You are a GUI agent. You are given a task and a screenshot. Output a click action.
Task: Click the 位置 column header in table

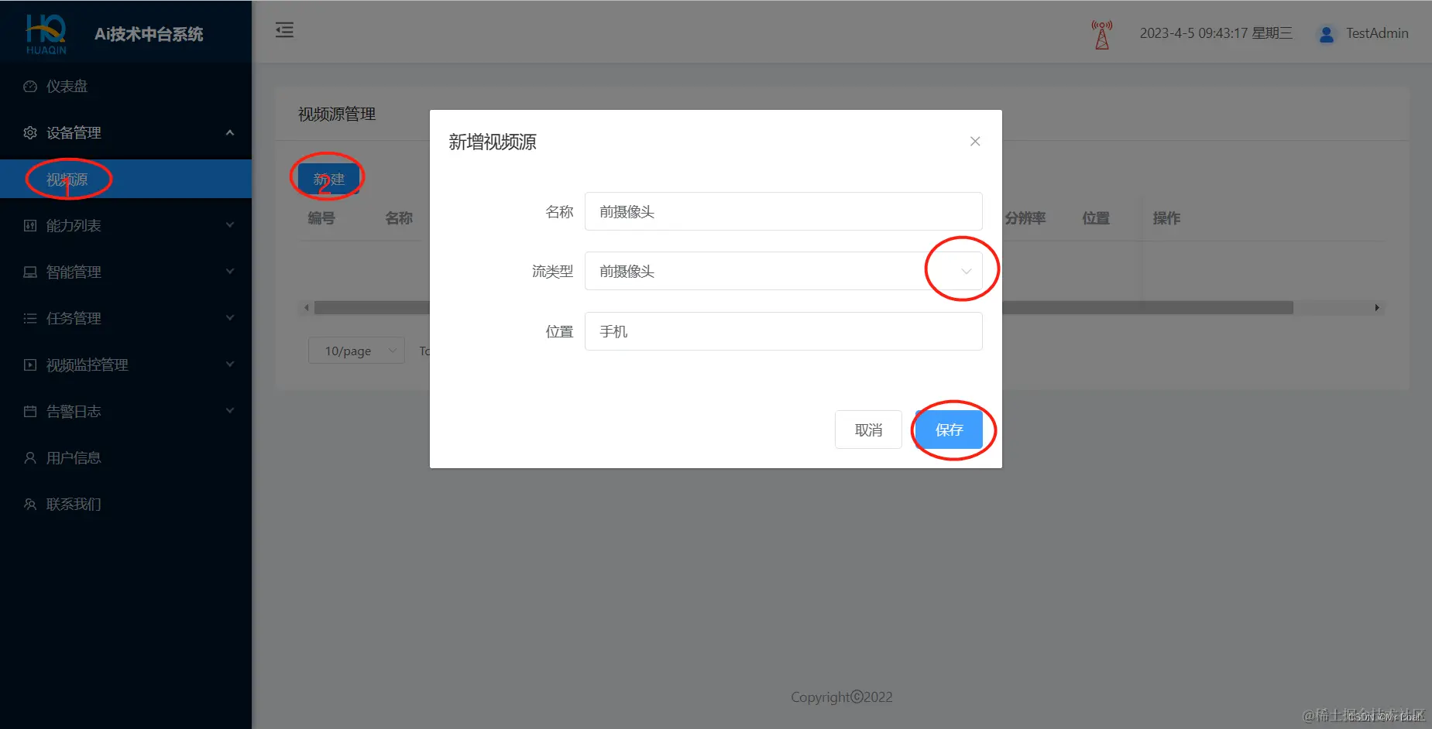coord(1096,218)
